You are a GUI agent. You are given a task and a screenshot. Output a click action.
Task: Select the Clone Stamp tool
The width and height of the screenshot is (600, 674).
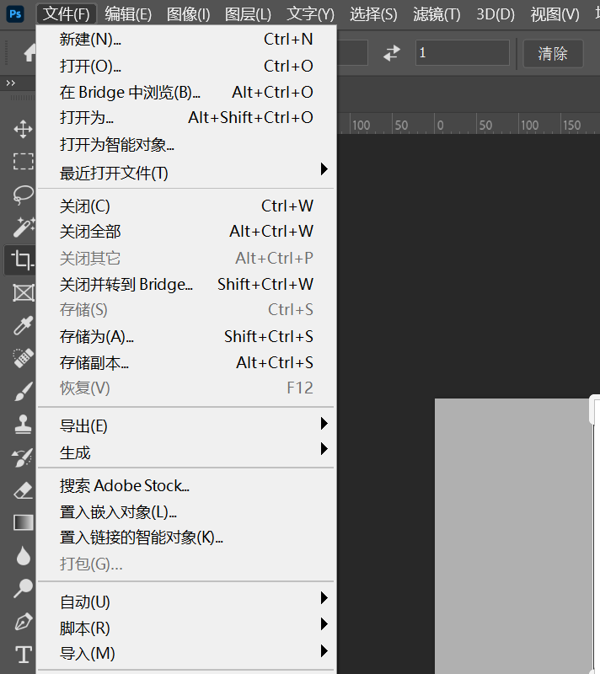[23, 425]
